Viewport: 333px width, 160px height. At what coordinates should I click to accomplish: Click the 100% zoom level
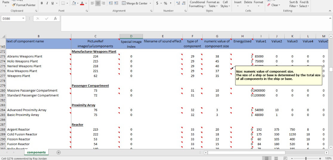coord(328,158)
